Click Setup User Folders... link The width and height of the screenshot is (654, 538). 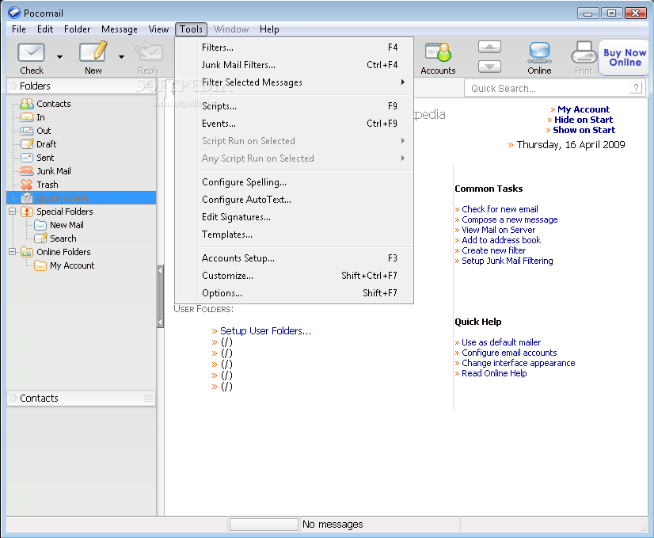(265, 331)
